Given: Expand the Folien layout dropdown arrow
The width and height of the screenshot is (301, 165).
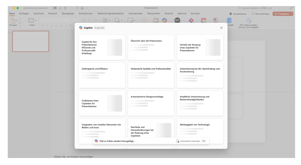Looking at the screenshot, I should (35, 20).
